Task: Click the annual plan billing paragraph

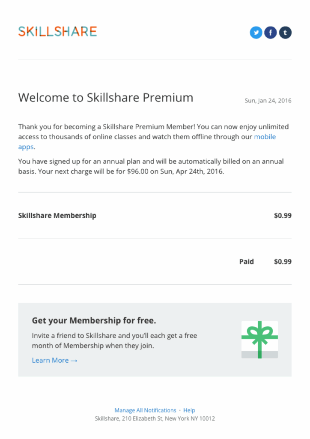Action: (151, 167)
